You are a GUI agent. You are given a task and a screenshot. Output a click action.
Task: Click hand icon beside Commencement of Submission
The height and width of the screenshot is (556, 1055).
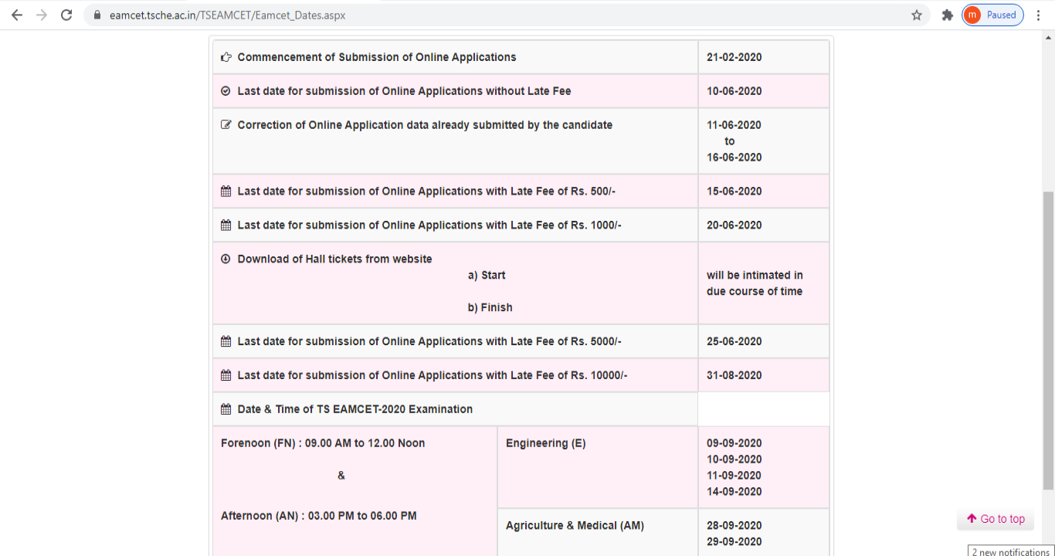pos(226,57)
